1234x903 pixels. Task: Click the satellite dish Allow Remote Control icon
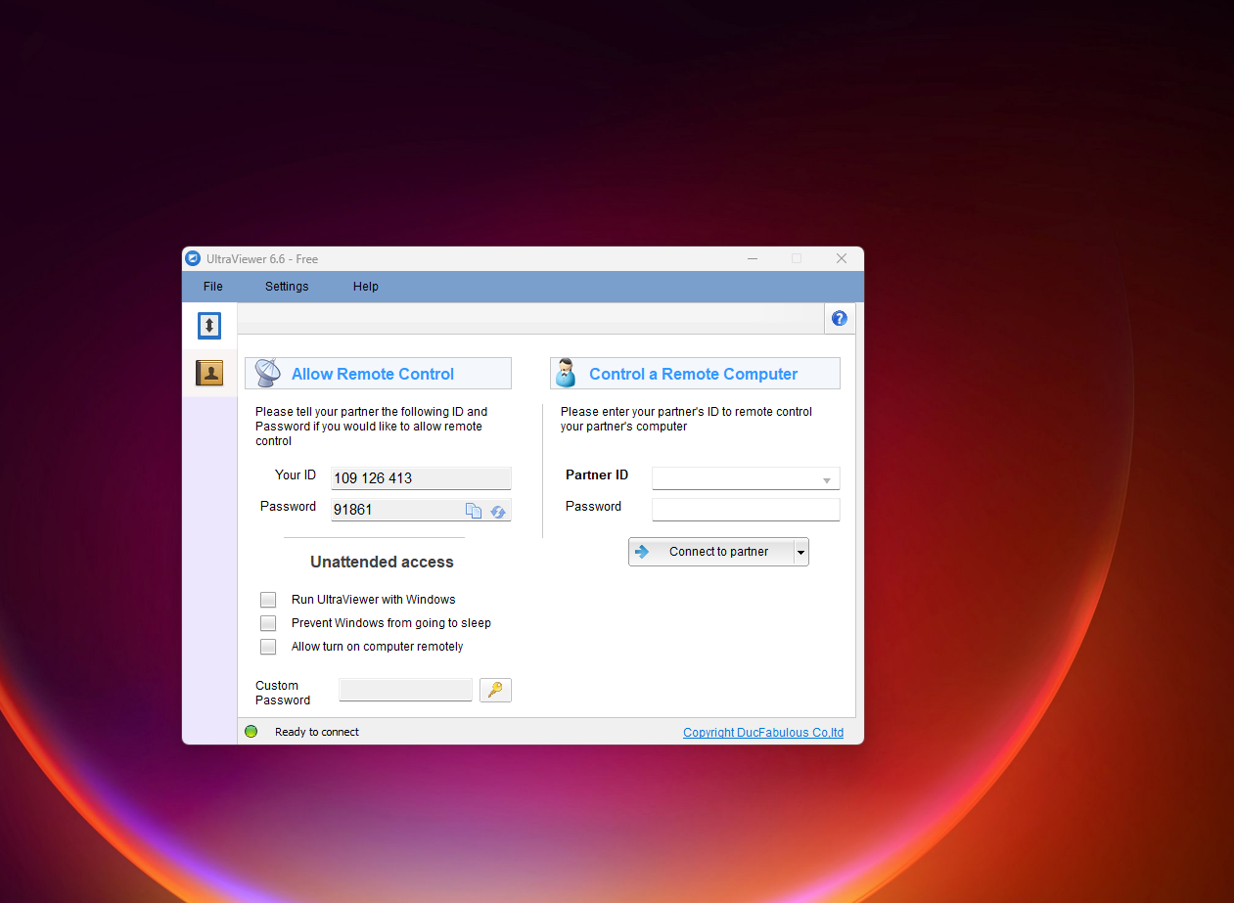tap(267, 373)
